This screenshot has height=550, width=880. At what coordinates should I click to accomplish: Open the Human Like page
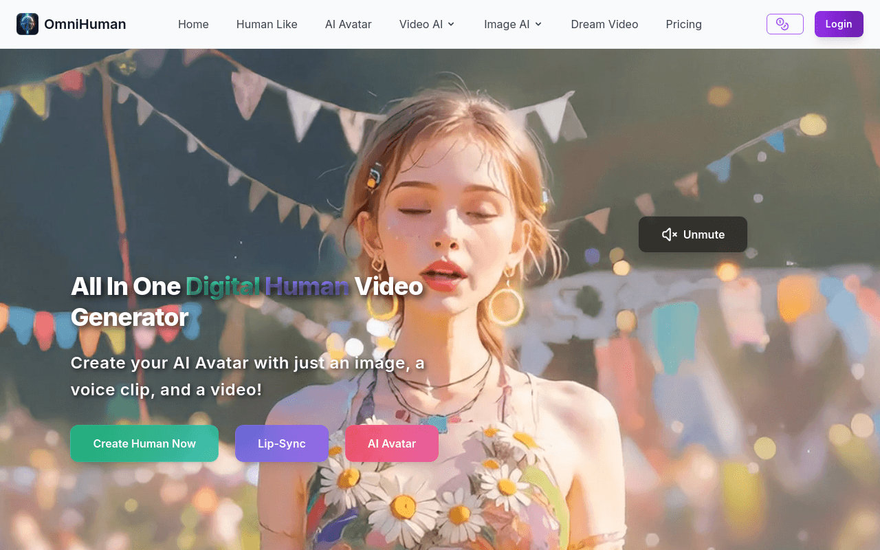click(267, 24)
